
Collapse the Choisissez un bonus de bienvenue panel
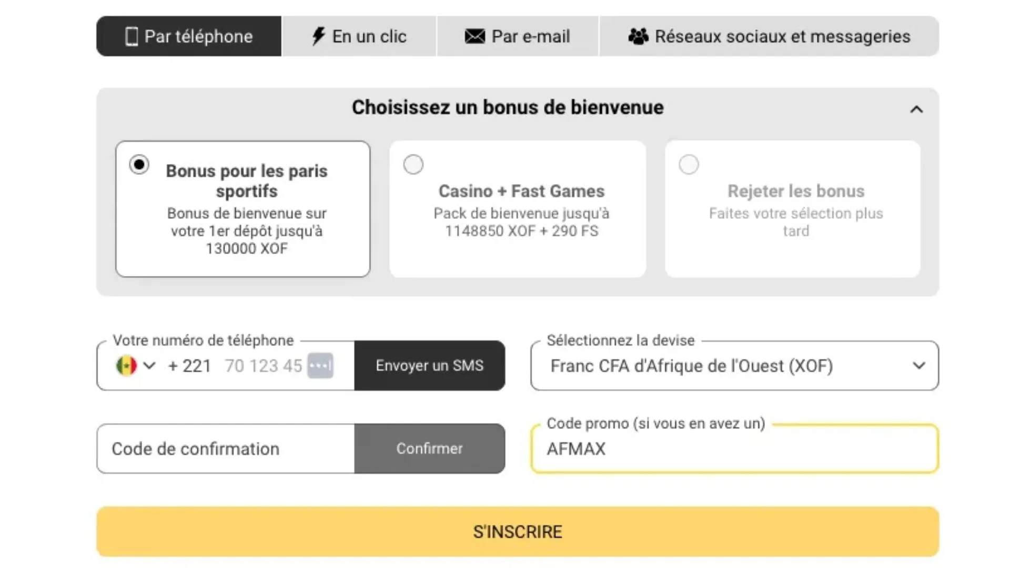[x=917, y=109]
